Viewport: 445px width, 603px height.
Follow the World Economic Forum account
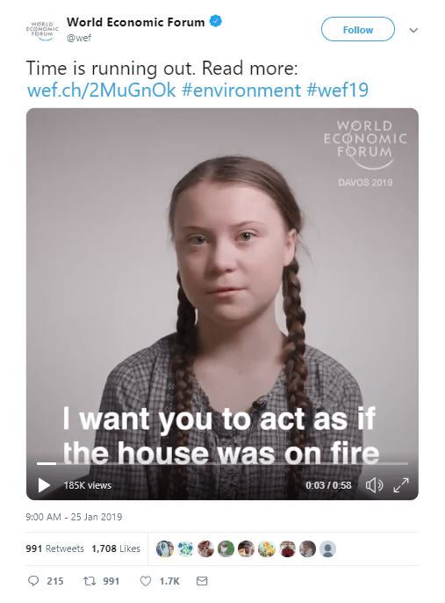coord(357,29)
